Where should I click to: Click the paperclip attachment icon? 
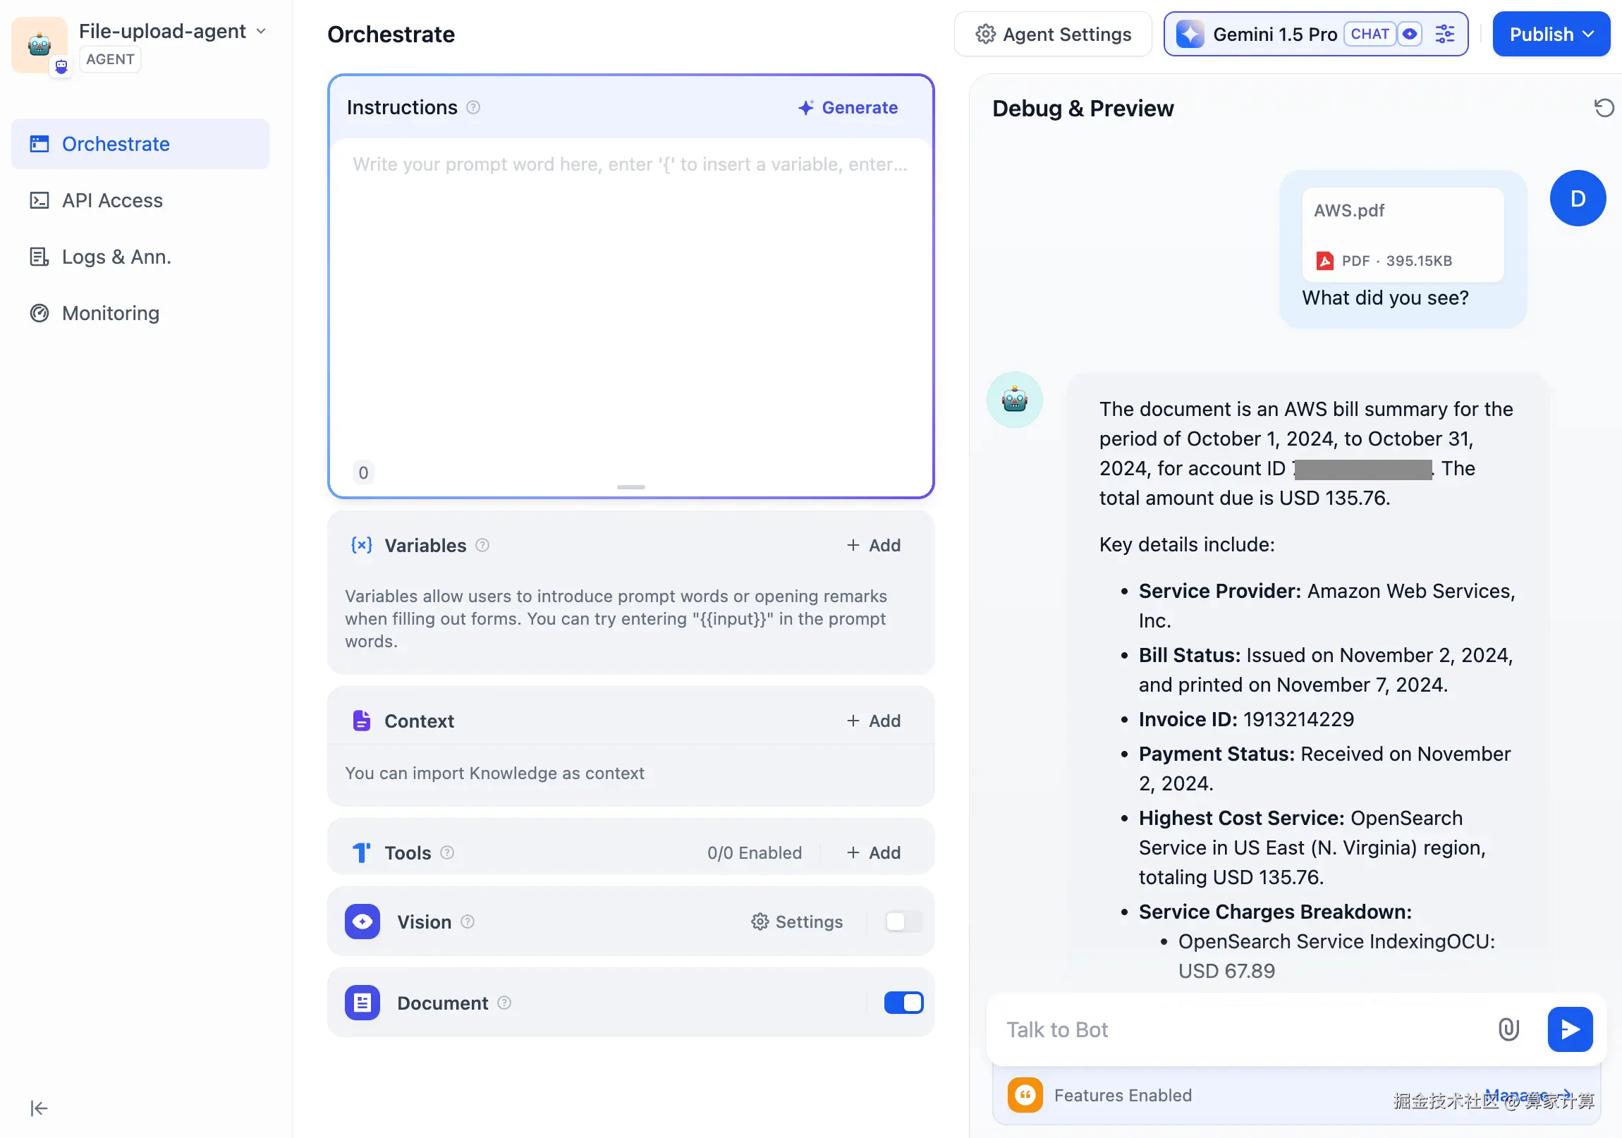pos(1508,1029)
